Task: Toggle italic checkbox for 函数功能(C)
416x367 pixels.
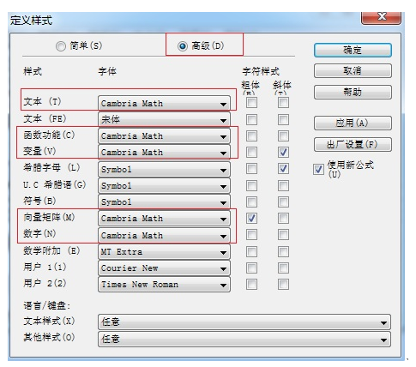Action: (283, 136)
